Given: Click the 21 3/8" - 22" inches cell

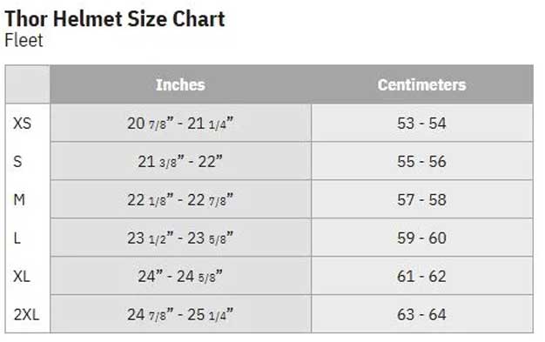Looking at the screenshot, I should pyautogui.click(x=181, y=161).
